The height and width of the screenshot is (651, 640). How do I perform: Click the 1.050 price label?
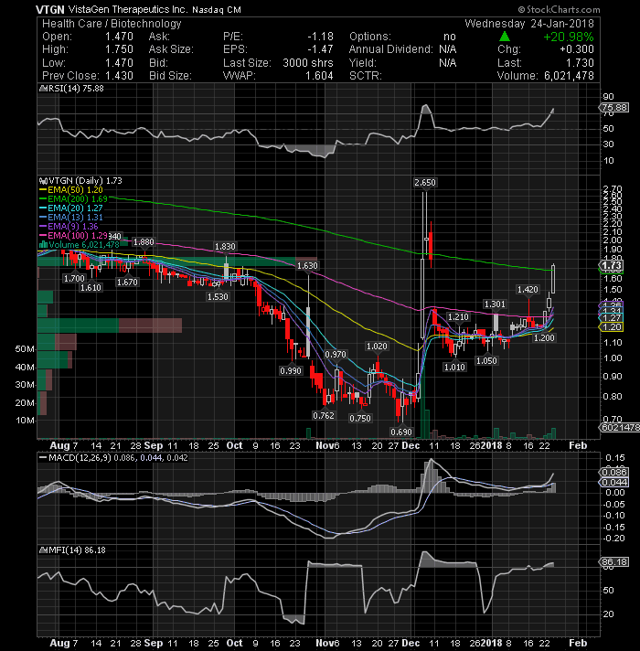pos(486,361)
